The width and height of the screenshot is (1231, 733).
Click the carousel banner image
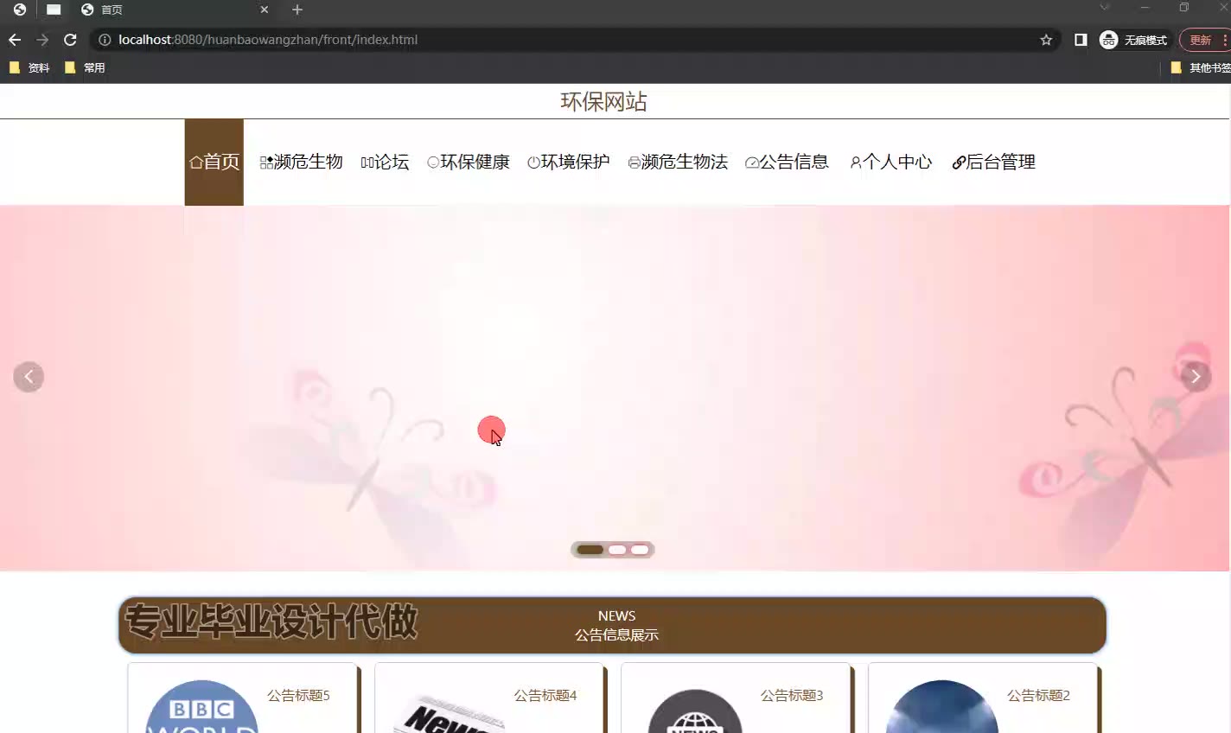[x=615, y=388]
